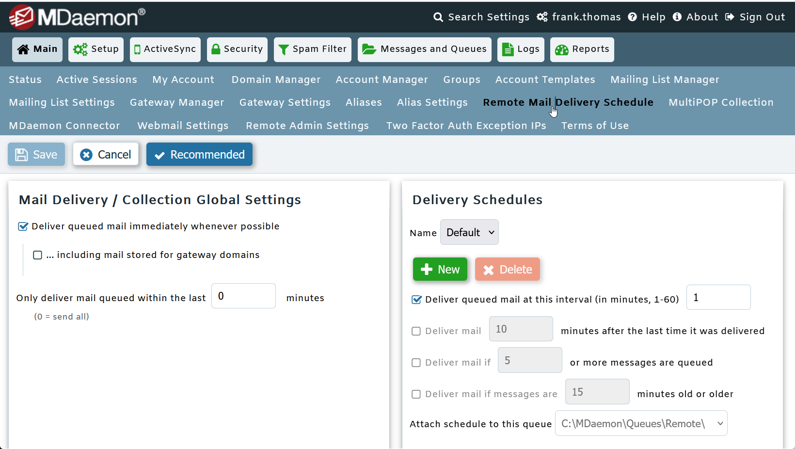
Task: Open MDaemon Connector page
Action: click(x=64, y=126)
